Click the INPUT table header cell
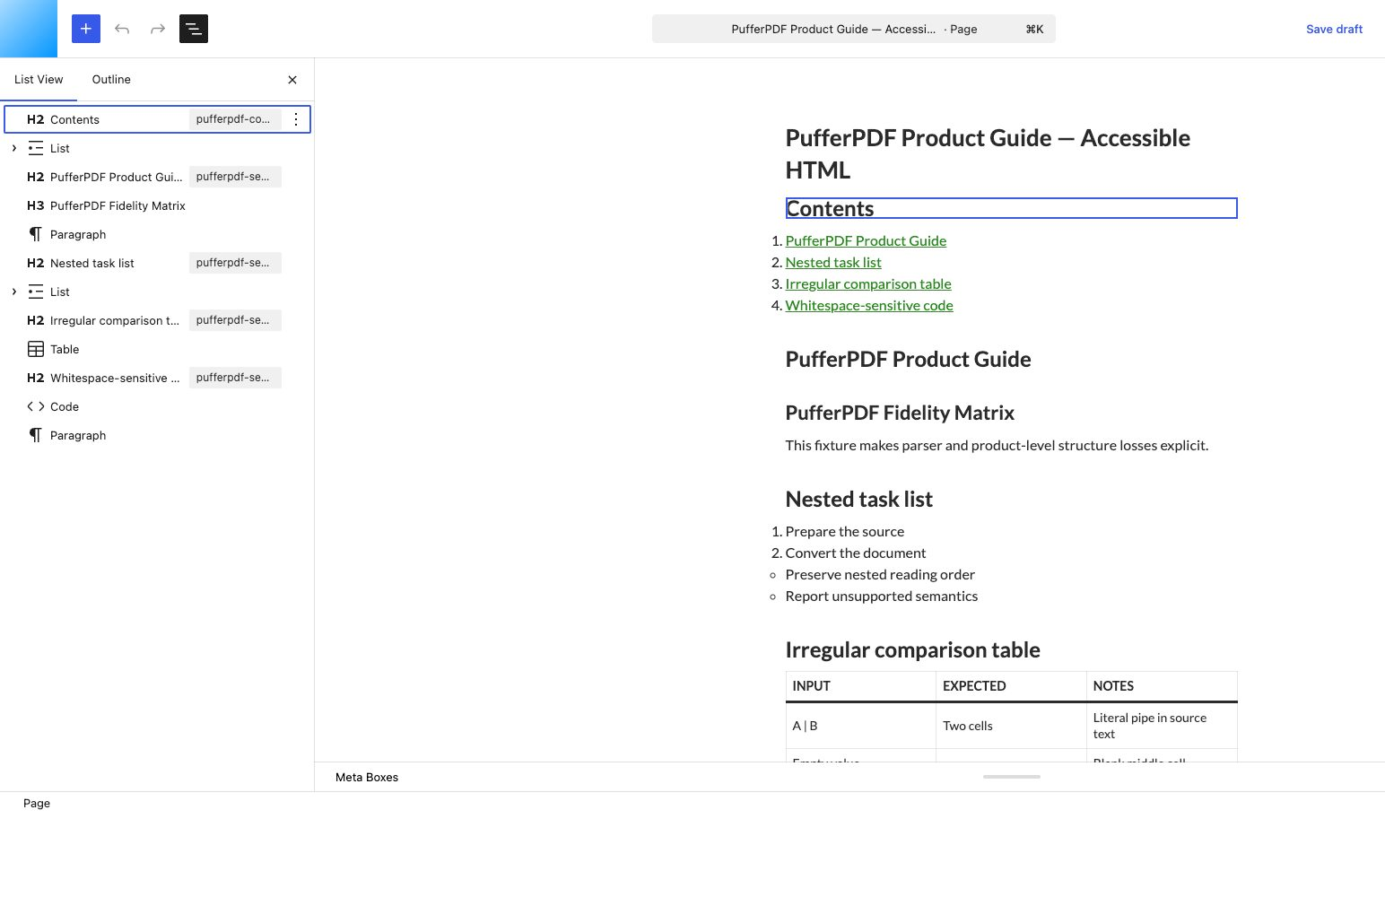Image resolution: width=1385 pixels, height=897 pixels. tap(861, 686)
